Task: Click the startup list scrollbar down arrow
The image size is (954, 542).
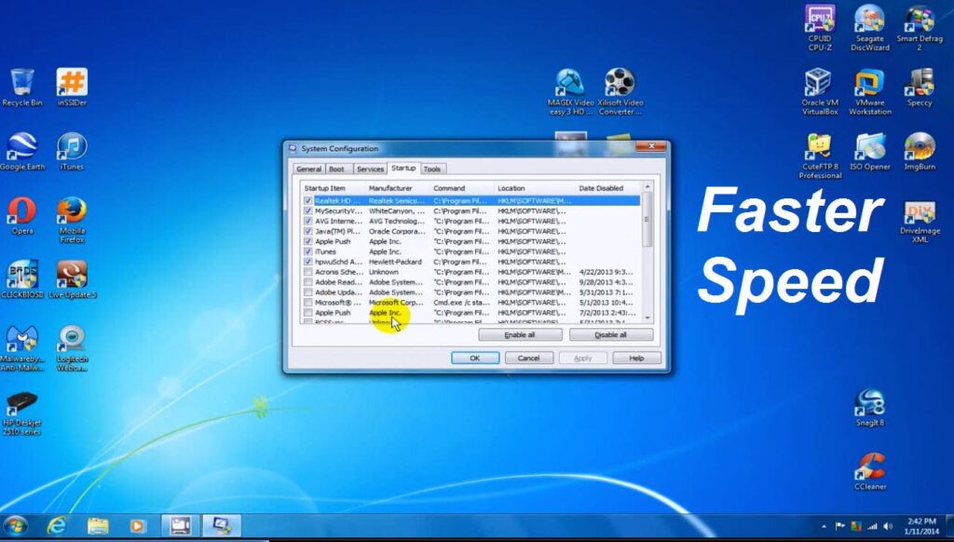Action: tap(647, 318)
